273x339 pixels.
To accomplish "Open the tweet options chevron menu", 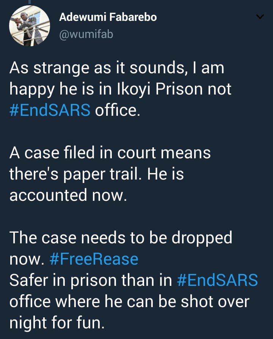I will click(x=260, y=17).
